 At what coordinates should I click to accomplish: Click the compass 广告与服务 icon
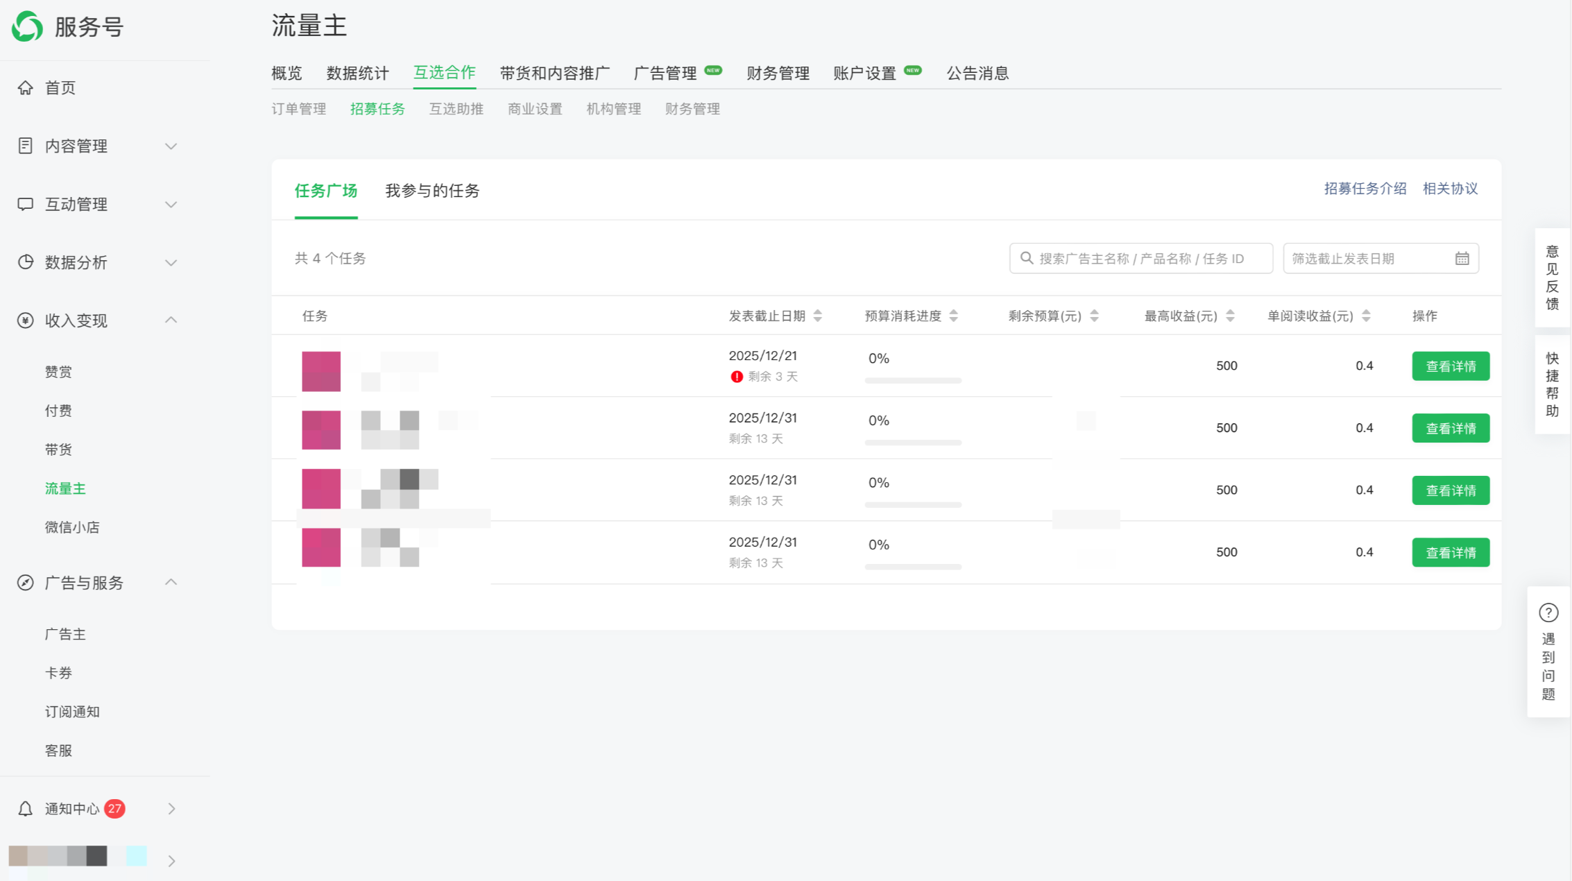point(26,583)
